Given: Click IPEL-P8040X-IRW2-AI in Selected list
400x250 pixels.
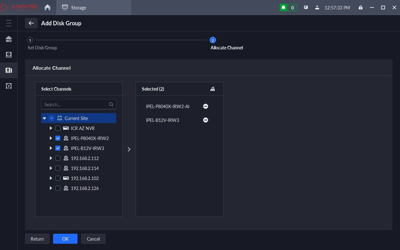Looking at the screenshot, I should [167, 107].
